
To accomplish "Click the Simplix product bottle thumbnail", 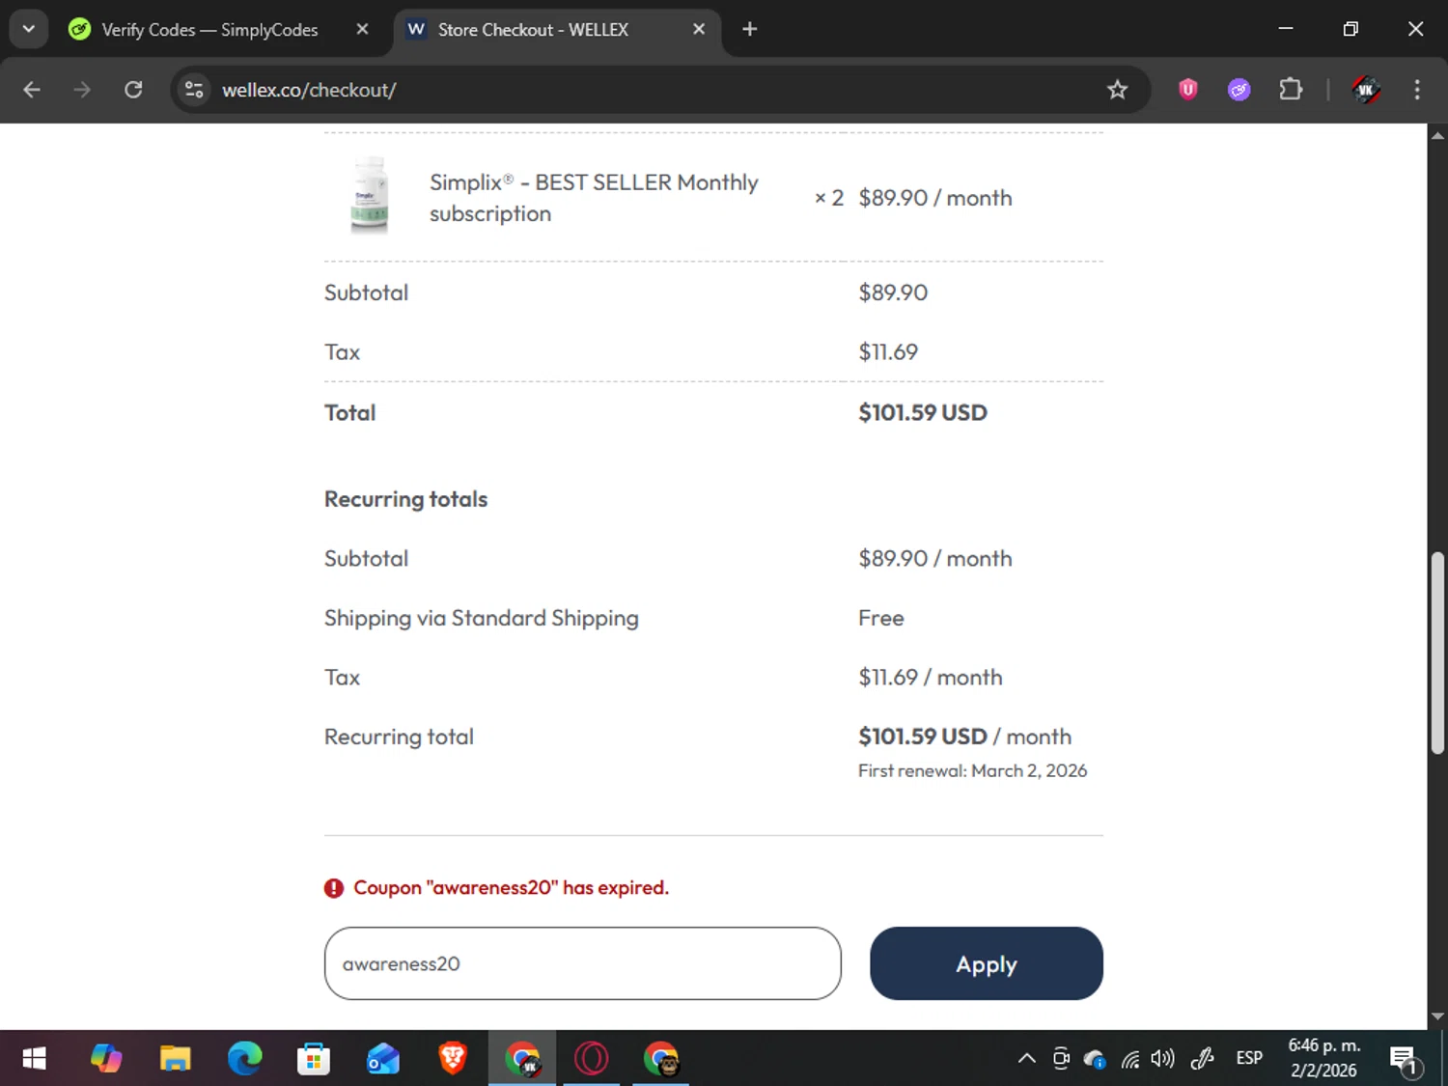I will coord(370,196).
